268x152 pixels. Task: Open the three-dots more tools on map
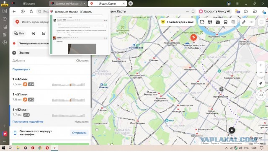(x=251, y=22)
